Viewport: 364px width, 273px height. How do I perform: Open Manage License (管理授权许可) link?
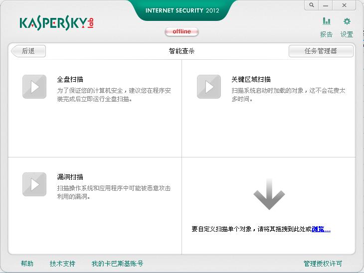point(323,264)
